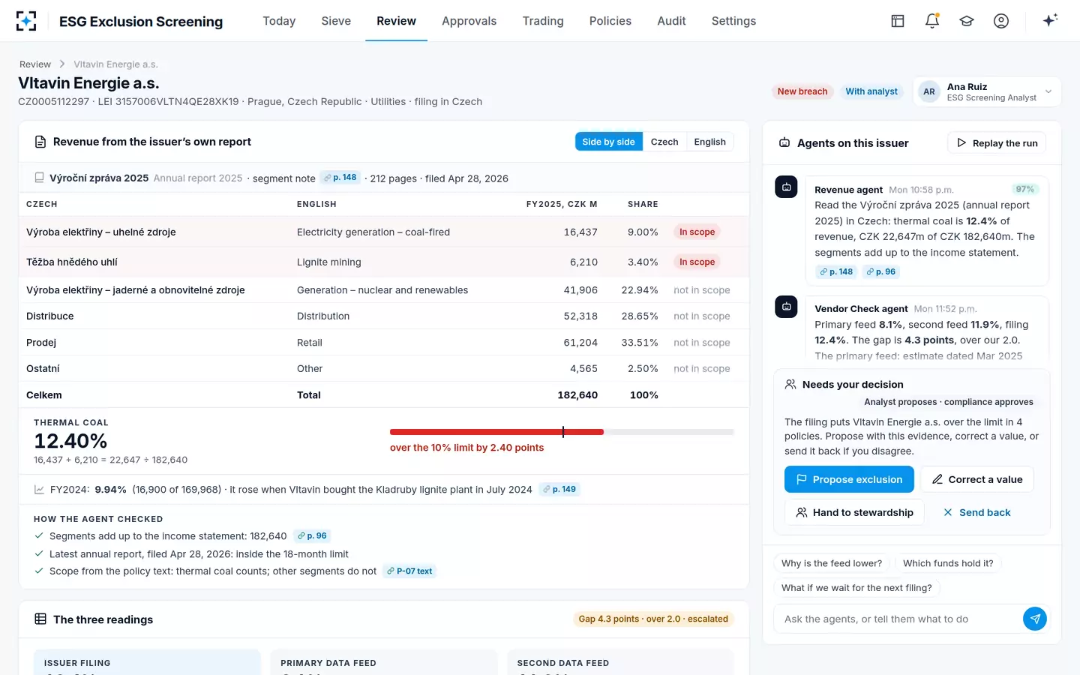Click the table icon beside The three readings
Viewport: 1080px width, 675px height.
[x=40, y=619]
